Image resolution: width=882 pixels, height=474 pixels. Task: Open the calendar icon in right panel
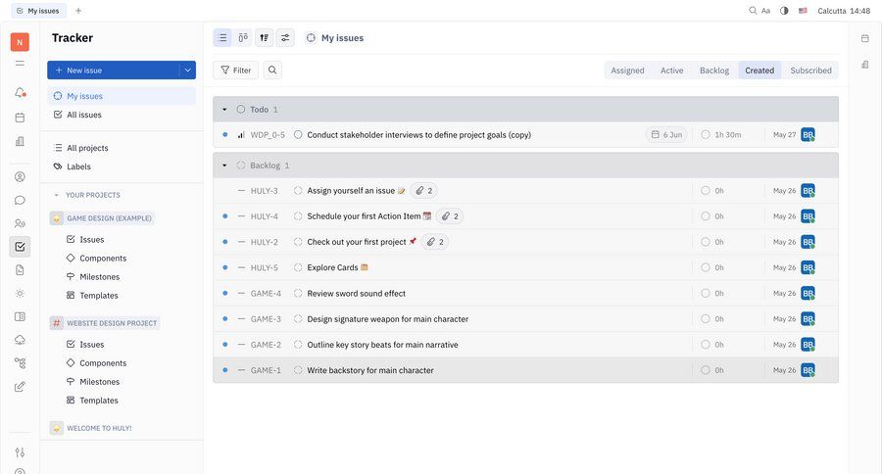coord(865,38)
